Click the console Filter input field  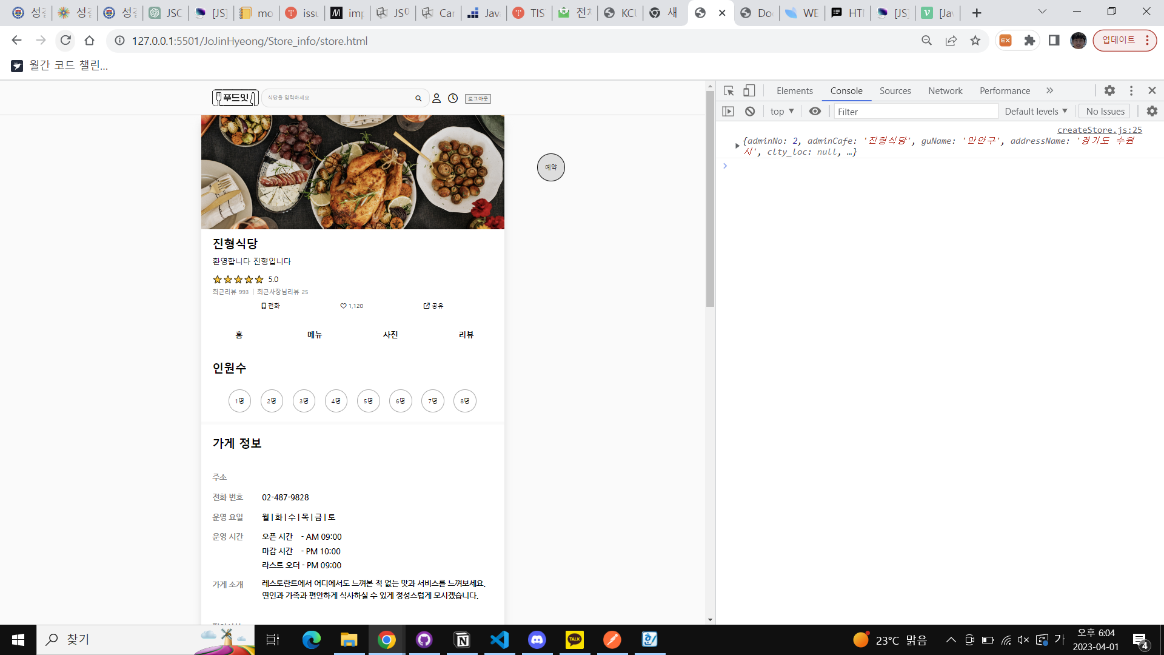coord(915,112)
